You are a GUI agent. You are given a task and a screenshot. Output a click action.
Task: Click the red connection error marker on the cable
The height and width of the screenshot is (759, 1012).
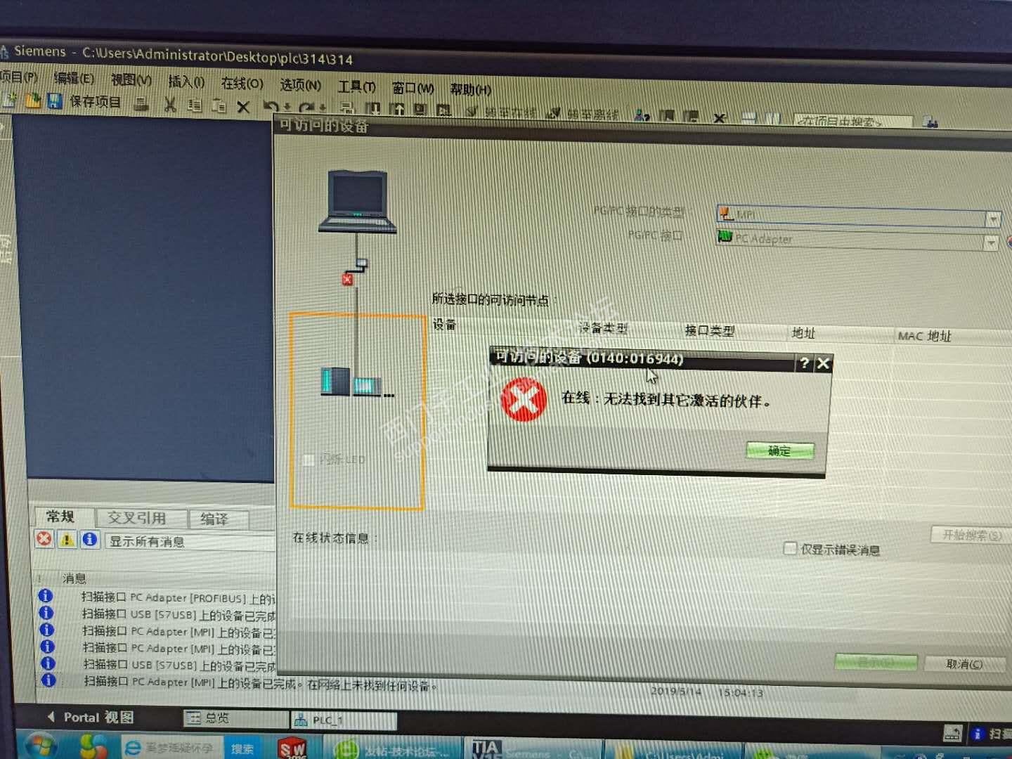347,280
